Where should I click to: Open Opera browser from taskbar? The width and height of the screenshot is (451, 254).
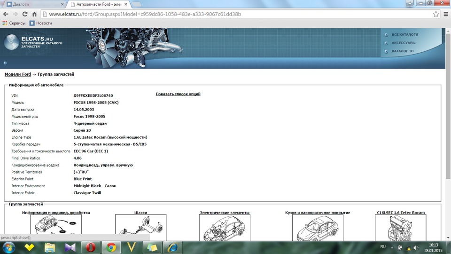91,247
